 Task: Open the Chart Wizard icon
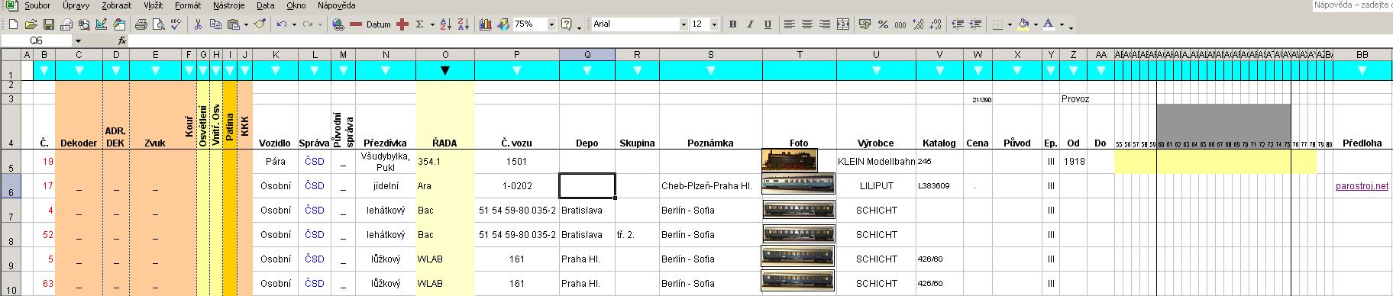(486, 24)
